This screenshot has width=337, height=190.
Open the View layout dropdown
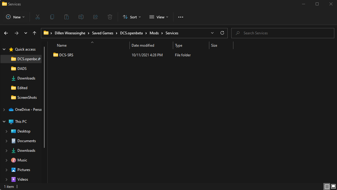(159, 17)
